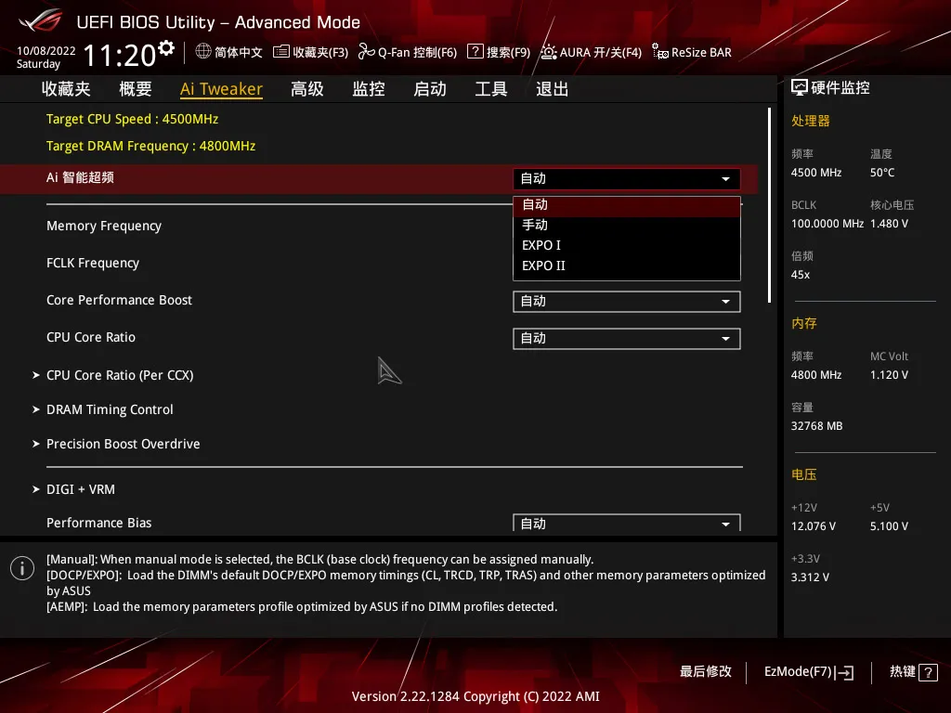Image resolution: width=951 pixels, height=713 pixels.
Task: Click 简体中文 language button
Action: pyautogui.click(x=229, y=52)
